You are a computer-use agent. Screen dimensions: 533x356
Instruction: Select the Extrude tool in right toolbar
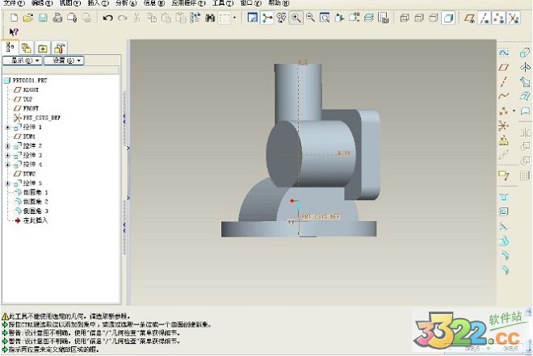pyautogui.click(x=525, y=52)
